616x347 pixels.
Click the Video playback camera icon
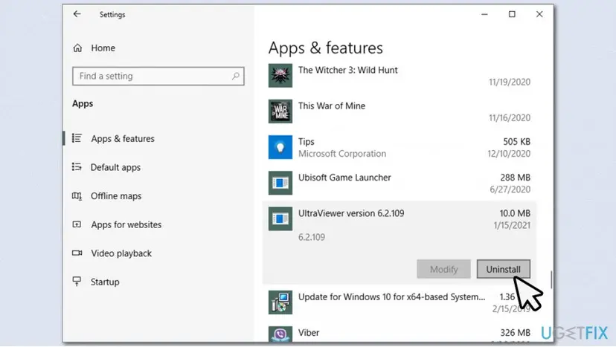77,253
